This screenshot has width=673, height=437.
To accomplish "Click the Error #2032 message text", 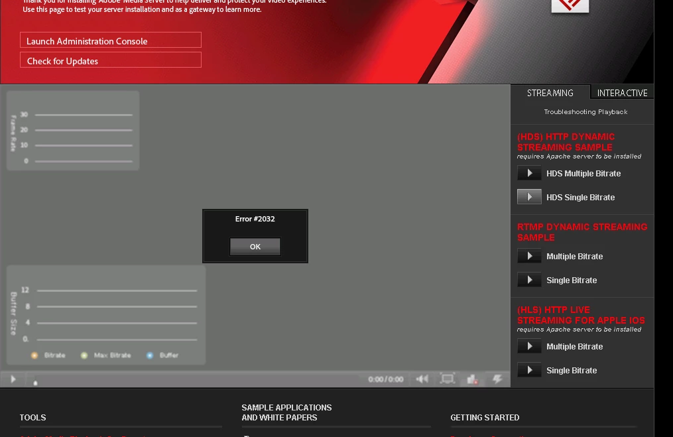I will [x=255, y=219].
